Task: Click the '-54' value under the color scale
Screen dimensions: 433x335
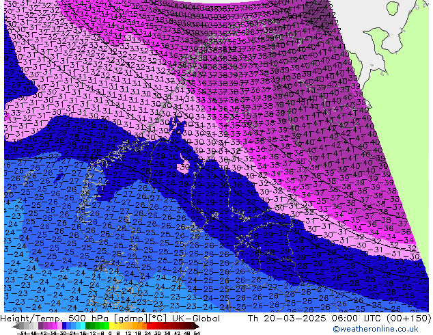Action: [22, 334]
